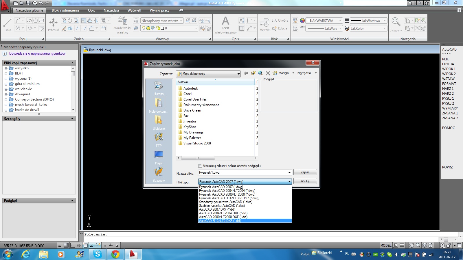Switch to Bloki i odniesienia ribbon tab

click(65, 10)
